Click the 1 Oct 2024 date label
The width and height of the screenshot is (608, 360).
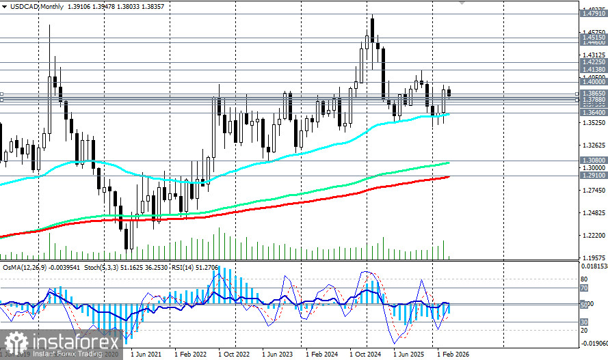pyautogui.click(x=367, y=355)
